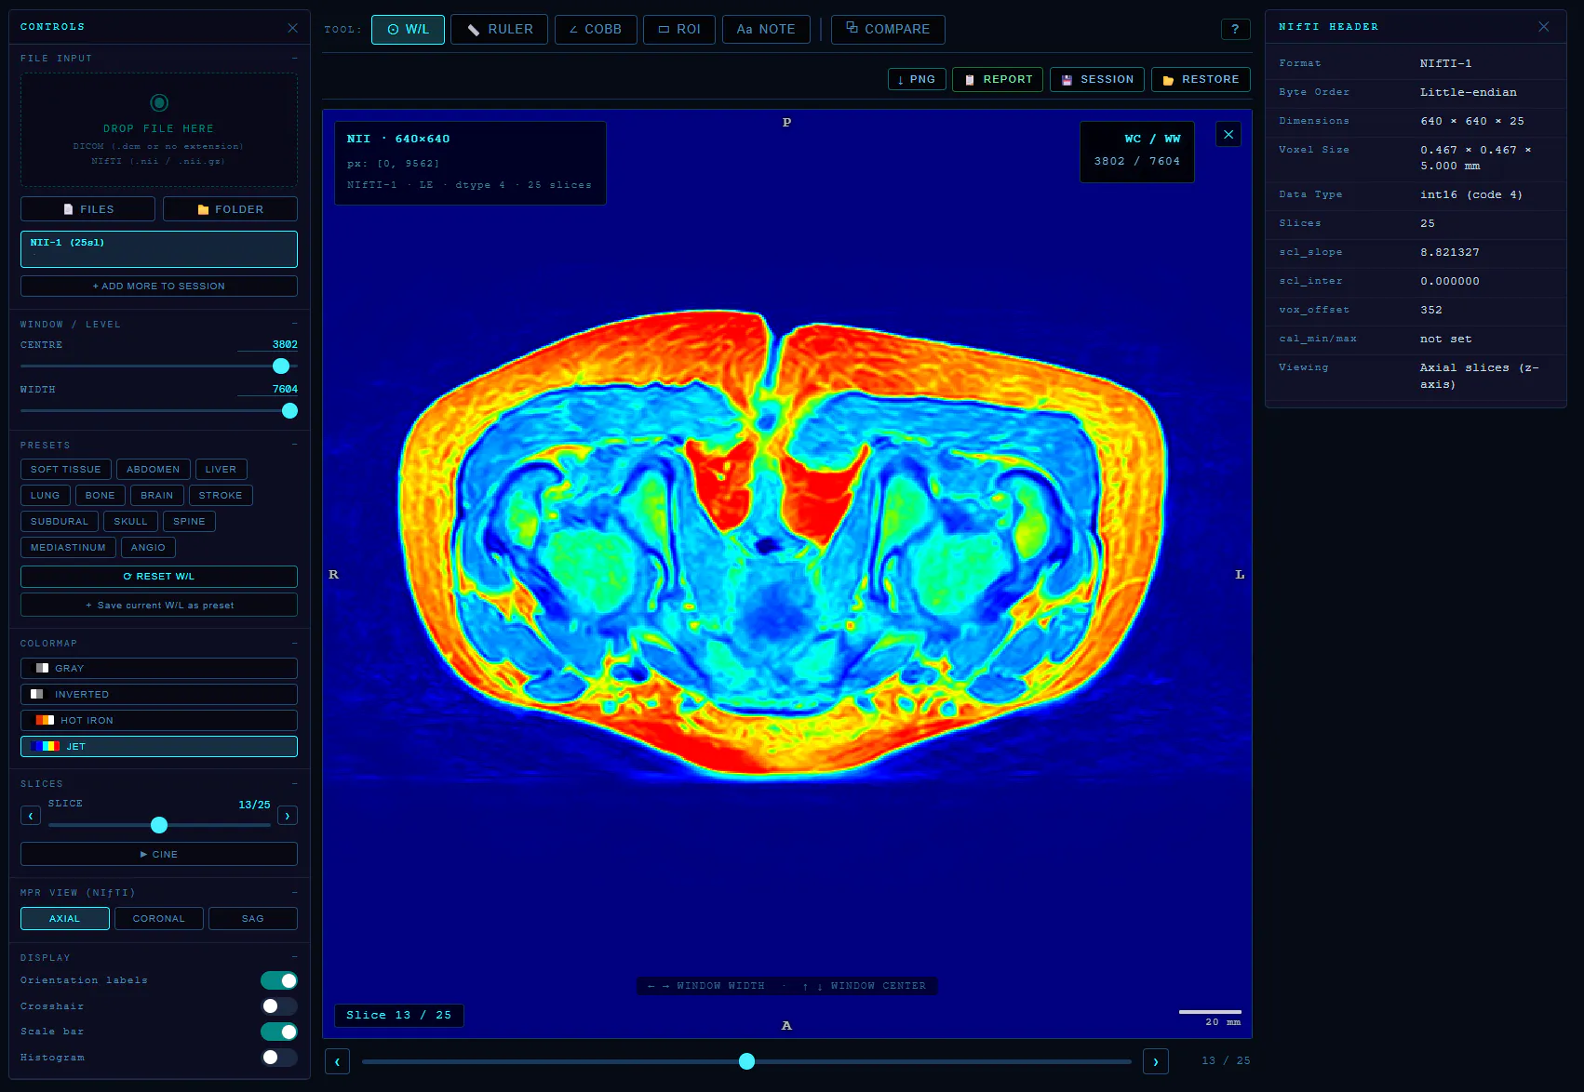Viewport: 1584px width, 1092px height.
Task: Go to previous slice in Slices panel
Action: (31, 816)
